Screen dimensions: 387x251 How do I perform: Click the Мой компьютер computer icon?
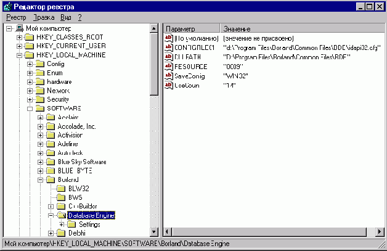click(x=20, y=28)
